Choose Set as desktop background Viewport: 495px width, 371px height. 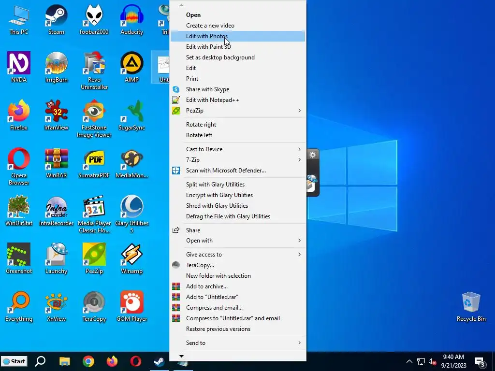pos(238,57)
